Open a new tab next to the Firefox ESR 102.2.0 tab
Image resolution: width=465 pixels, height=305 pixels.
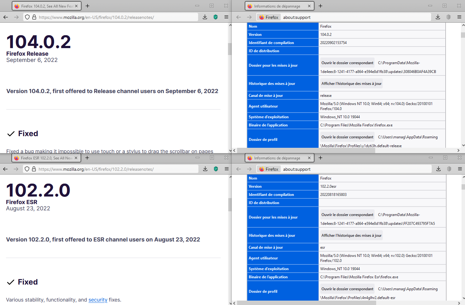(87, 158)
